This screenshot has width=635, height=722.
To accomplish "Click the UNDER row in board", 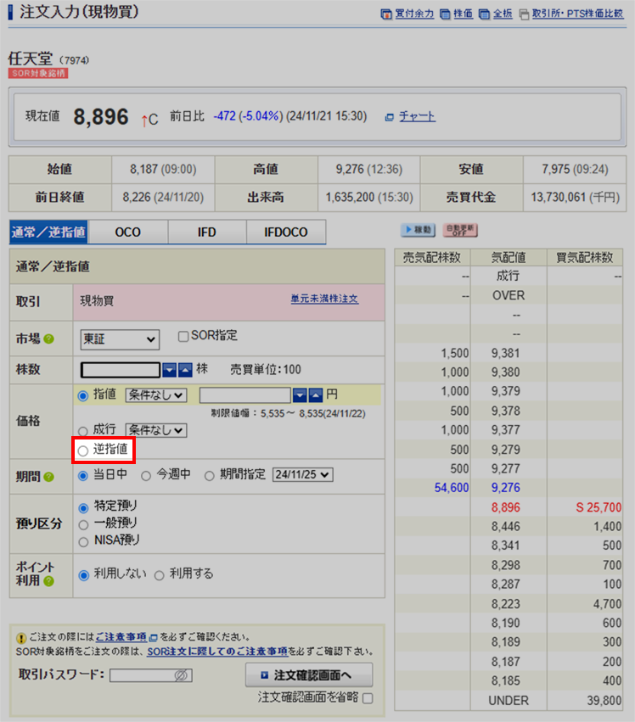I will [x=509, y=700].
